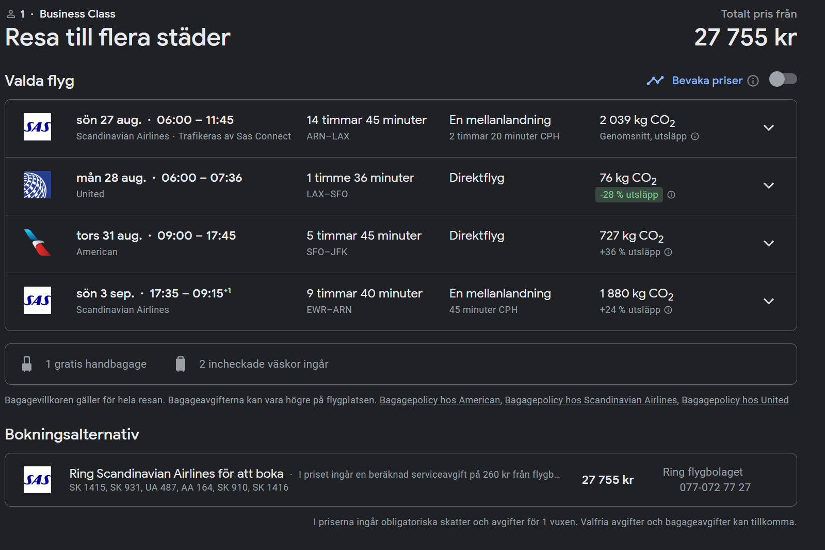Click the United airline logo

click(37, 185)
